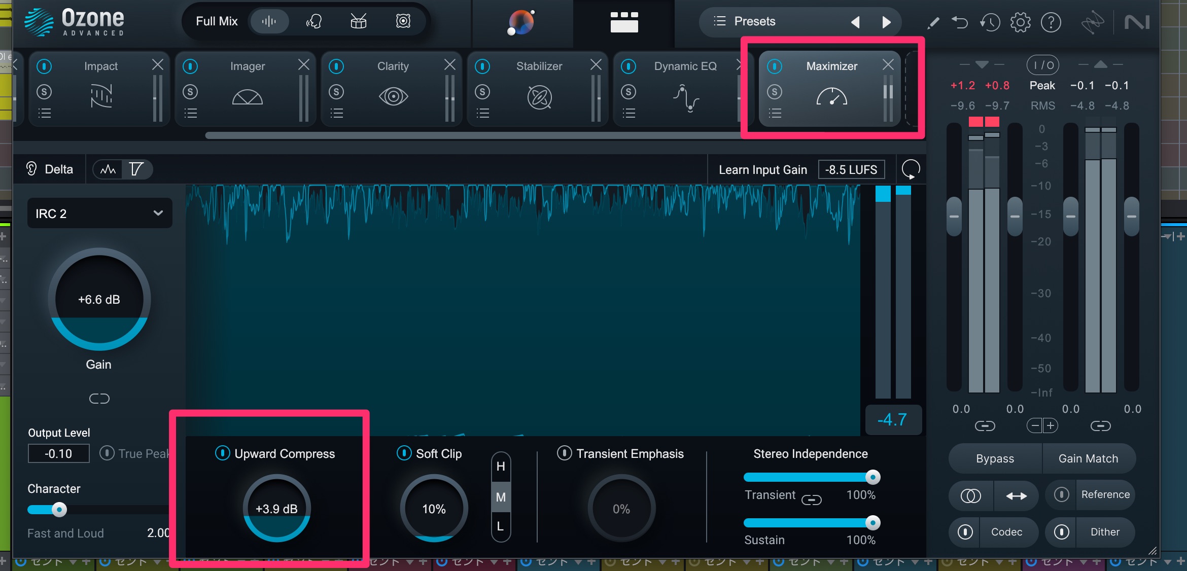This screenshot has width=1187, height=571.
Task: Switch to the waveform view tab beside Delta
Action: point(108,169)
